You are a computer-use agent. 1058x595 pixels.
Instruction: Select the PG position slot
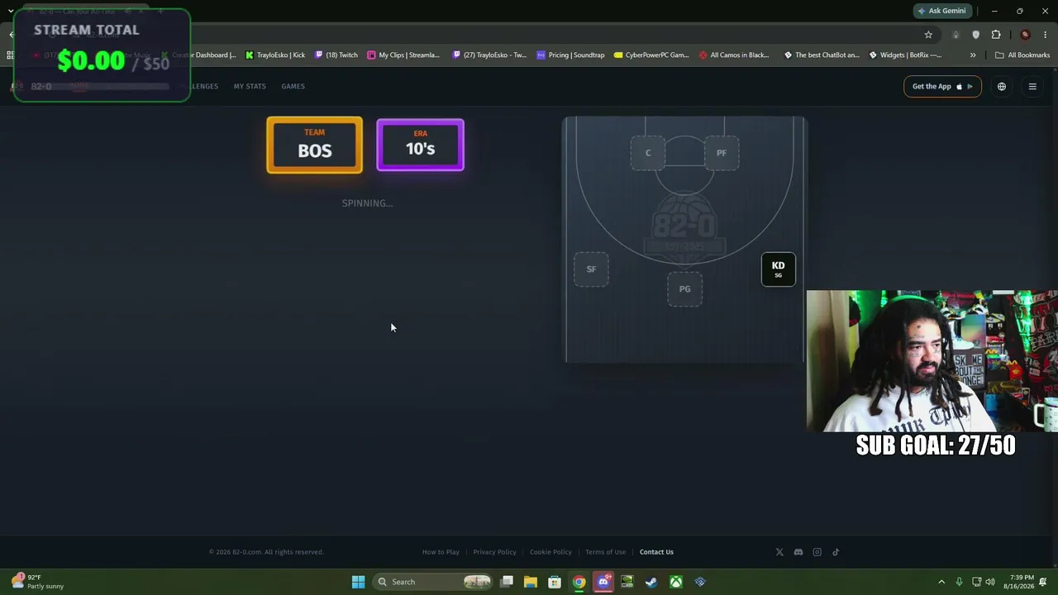pyautogui.click(x=684, y=289)
